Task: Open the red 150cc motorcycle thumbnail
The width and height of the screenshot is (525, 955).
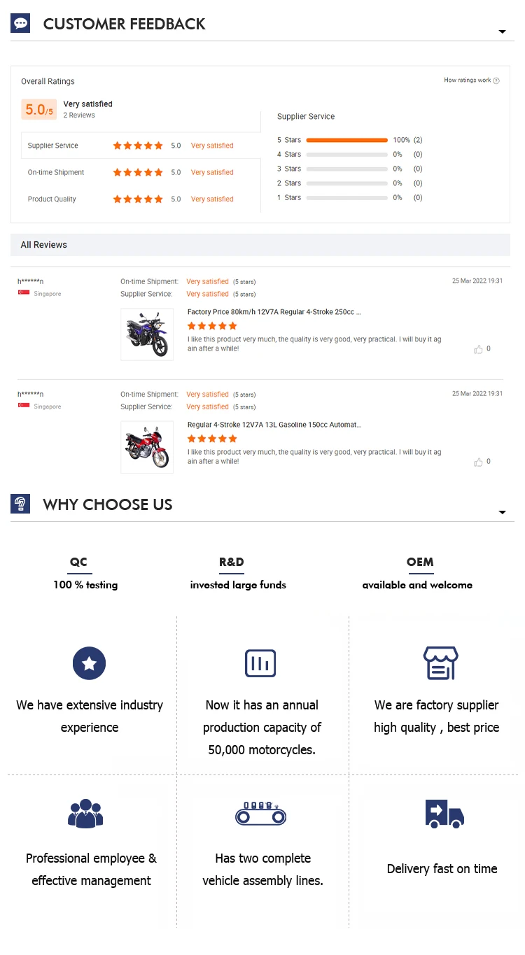Action: click(x=147, y=447)
